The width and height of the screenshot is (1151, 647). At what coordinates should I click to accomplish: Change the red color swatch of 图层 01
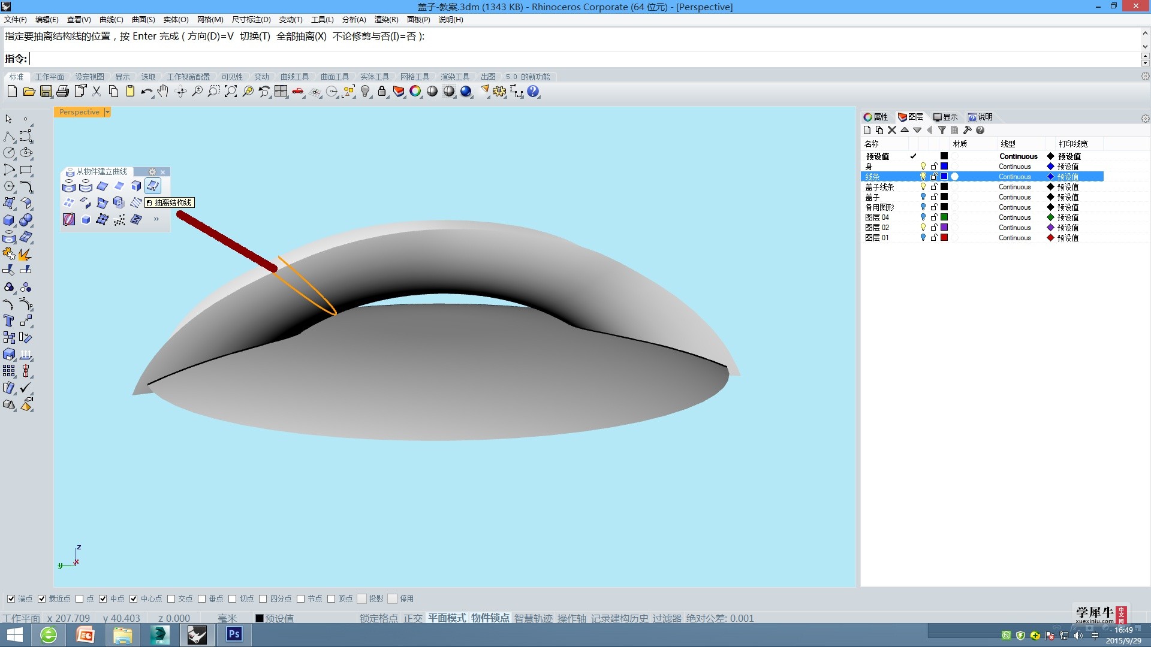944,237
